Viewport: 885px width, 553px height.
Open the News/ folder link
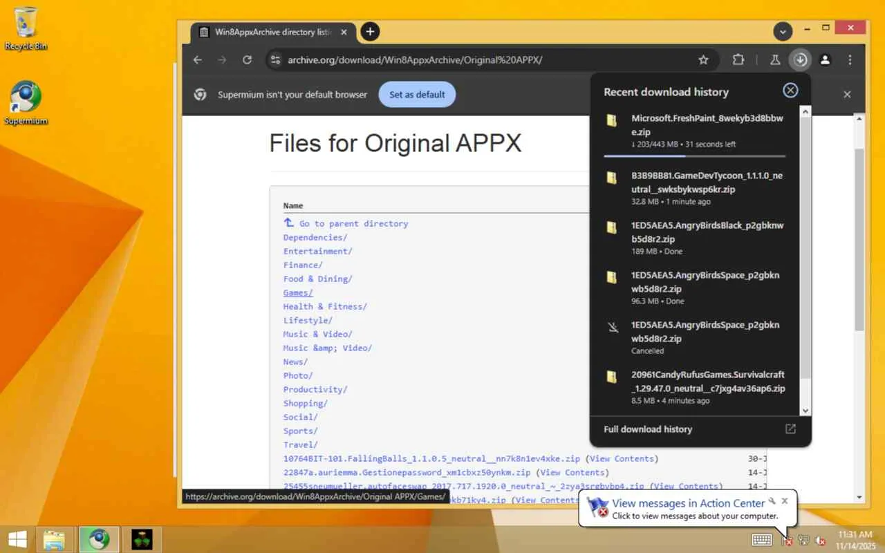tap(295, 362)
